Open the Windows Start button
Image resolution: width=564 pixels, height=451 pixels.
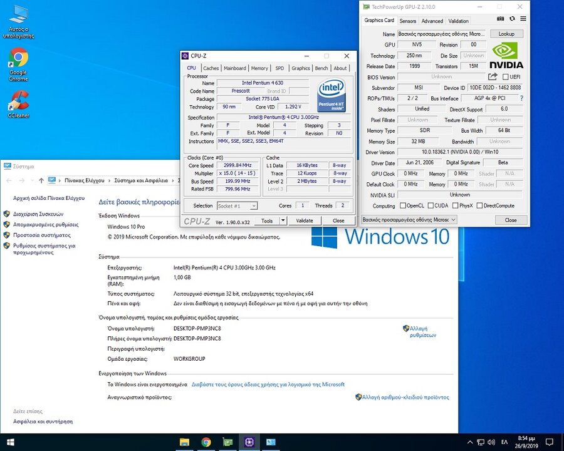[x=10, y=442]
